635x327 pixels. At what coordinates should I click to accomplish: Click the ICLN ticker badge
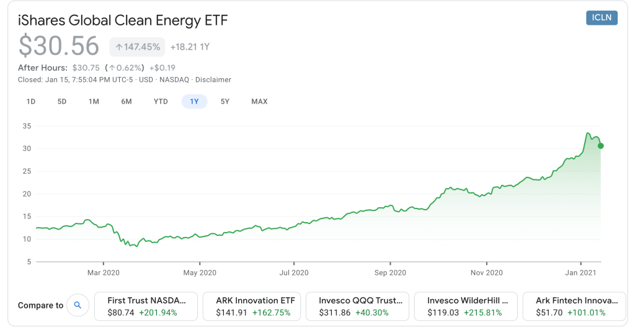602,17
